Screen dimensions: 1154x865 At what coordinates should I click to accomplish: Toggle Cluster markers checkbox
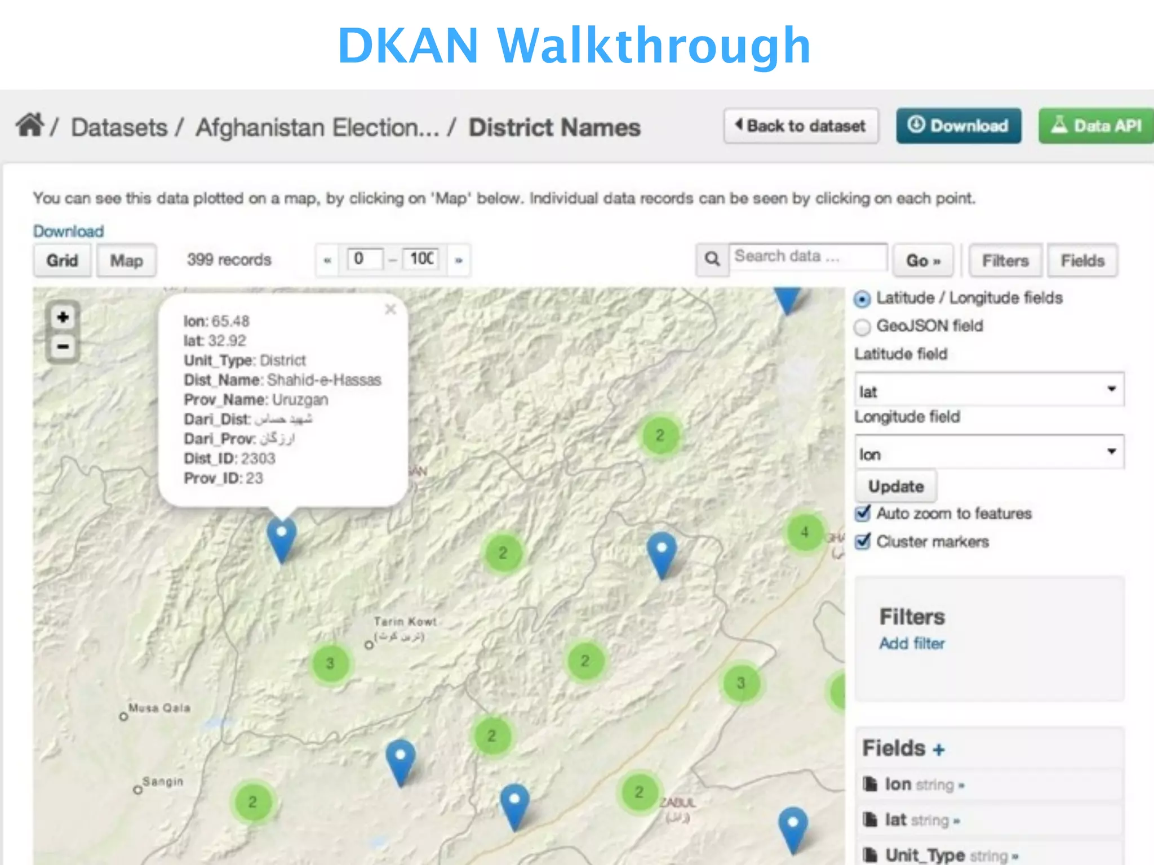(x=863, y=541)
